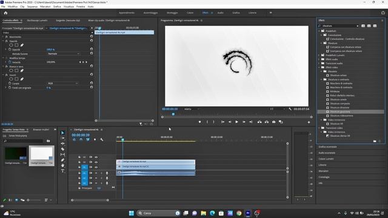
Task: Open Cronologia panel
Action: 324,177
